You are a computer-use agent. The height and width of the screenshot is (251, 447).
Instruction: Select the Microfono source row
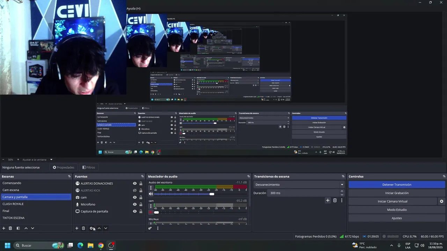coord(109,204)
